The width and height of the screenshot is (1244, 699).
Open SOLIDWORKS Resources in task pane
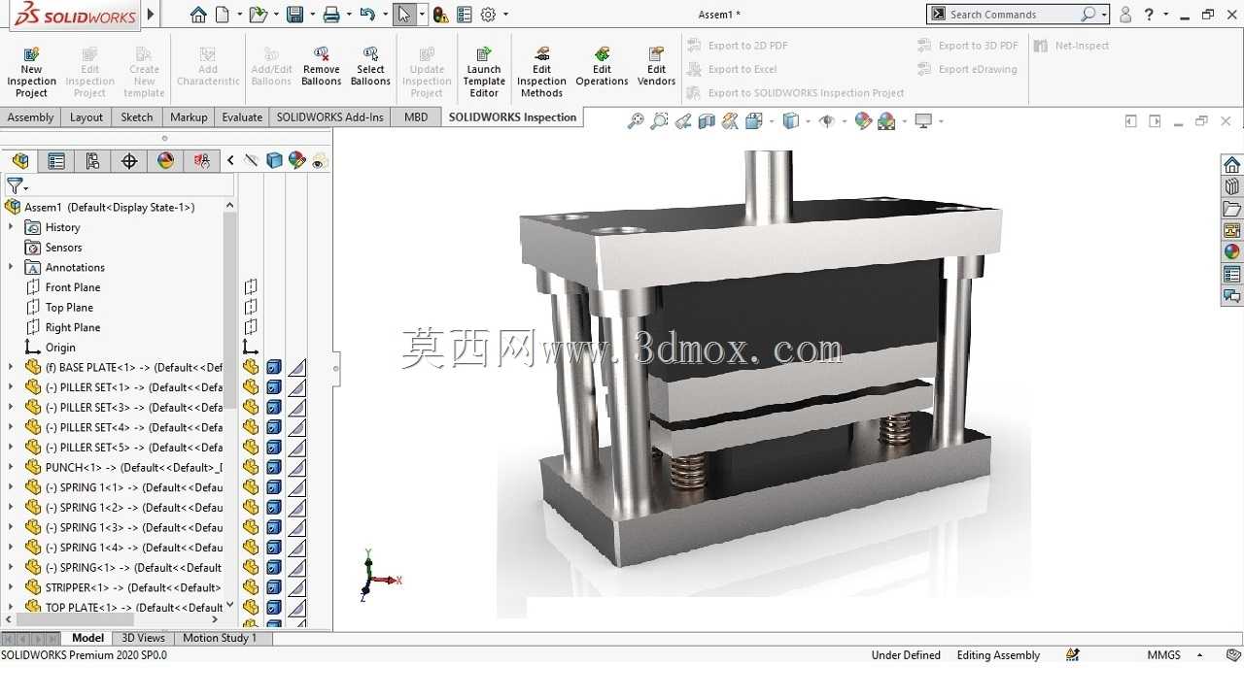[x=1232, y=165]
